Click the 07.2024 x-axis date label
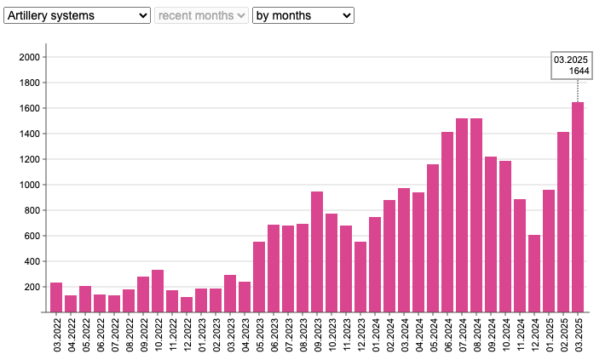This screenshot has height=360, width=611. pos(463,335)
